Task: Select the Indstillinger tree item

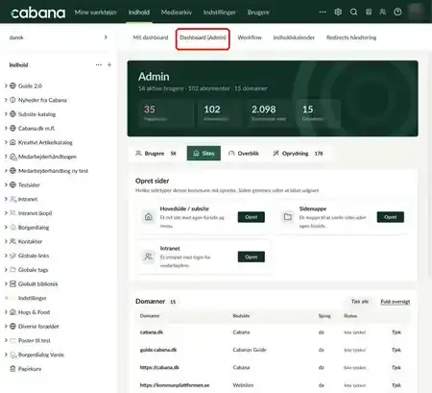Action: [32, 298]
